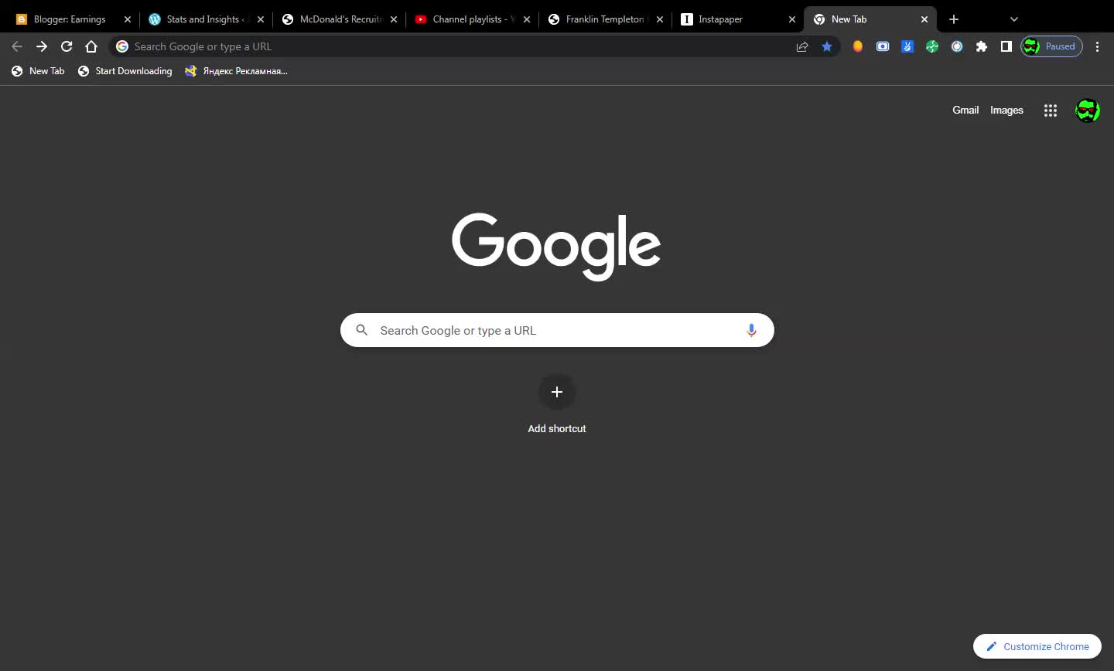Click the magnifier icon in search box
The height and width of the screenshot is (671, 1114).
[x=361, y=330]
